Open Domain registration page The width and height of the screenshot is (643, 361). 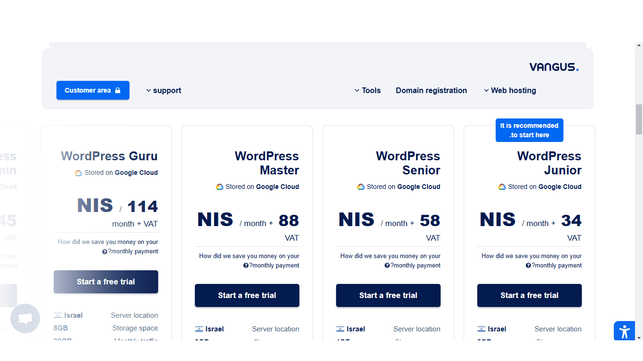pos(431,90)
